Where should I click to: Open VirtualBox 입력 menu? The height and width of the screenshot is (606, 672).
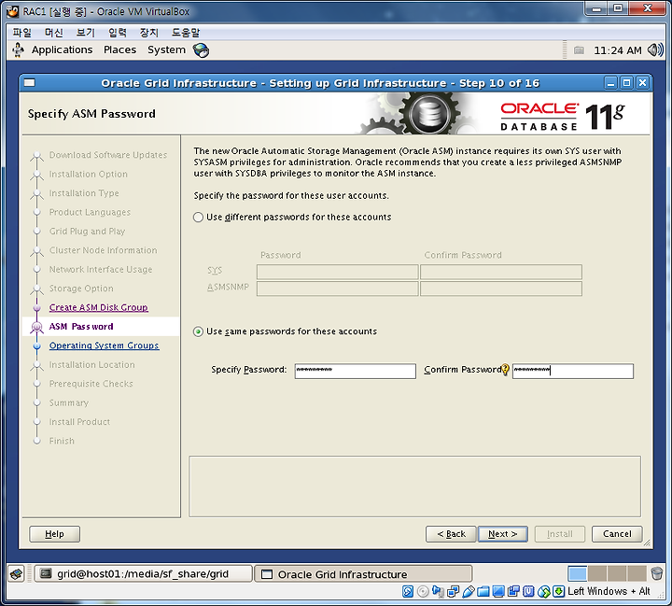117,33
